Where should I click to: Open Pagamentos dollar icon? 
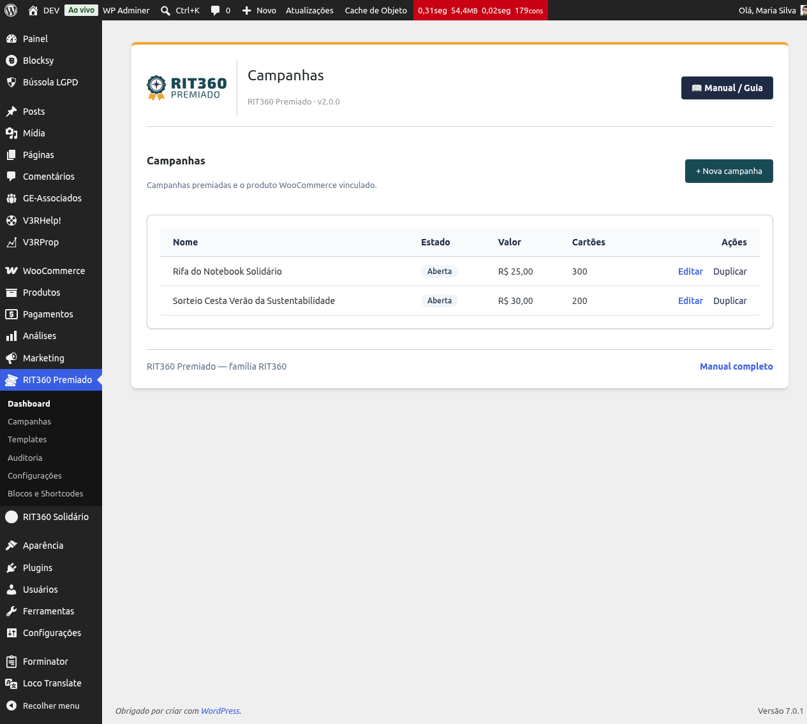pyautogui.click(x=11, y=314)
